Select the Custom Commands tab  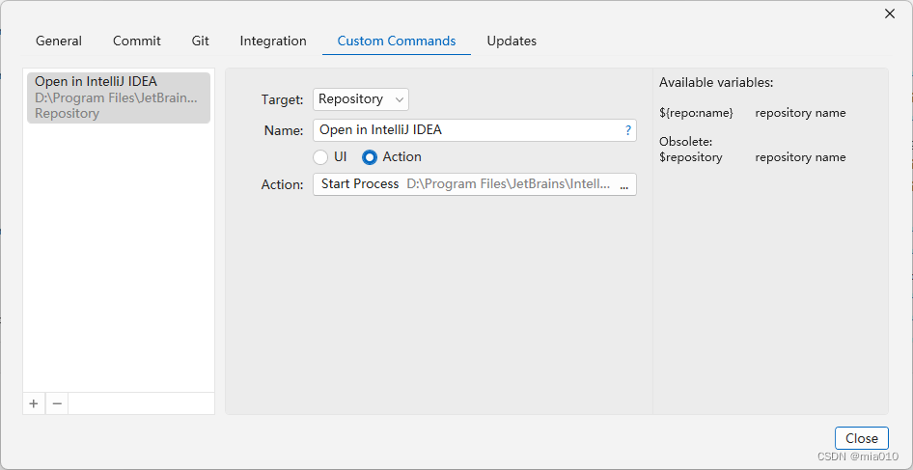(x=397, y=41)
